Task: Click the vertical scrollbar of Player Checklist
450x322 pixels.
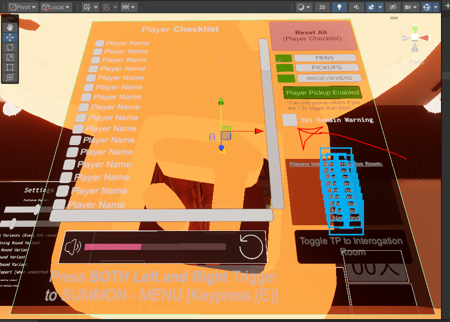Action: [x=271, y=124]
